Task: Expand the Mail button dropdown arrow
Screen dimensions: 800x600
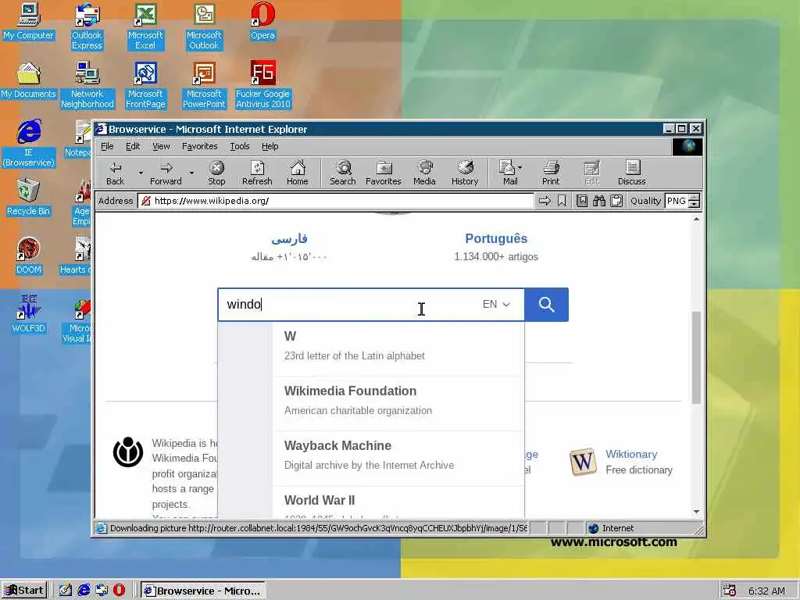Action: coord(520,167)
